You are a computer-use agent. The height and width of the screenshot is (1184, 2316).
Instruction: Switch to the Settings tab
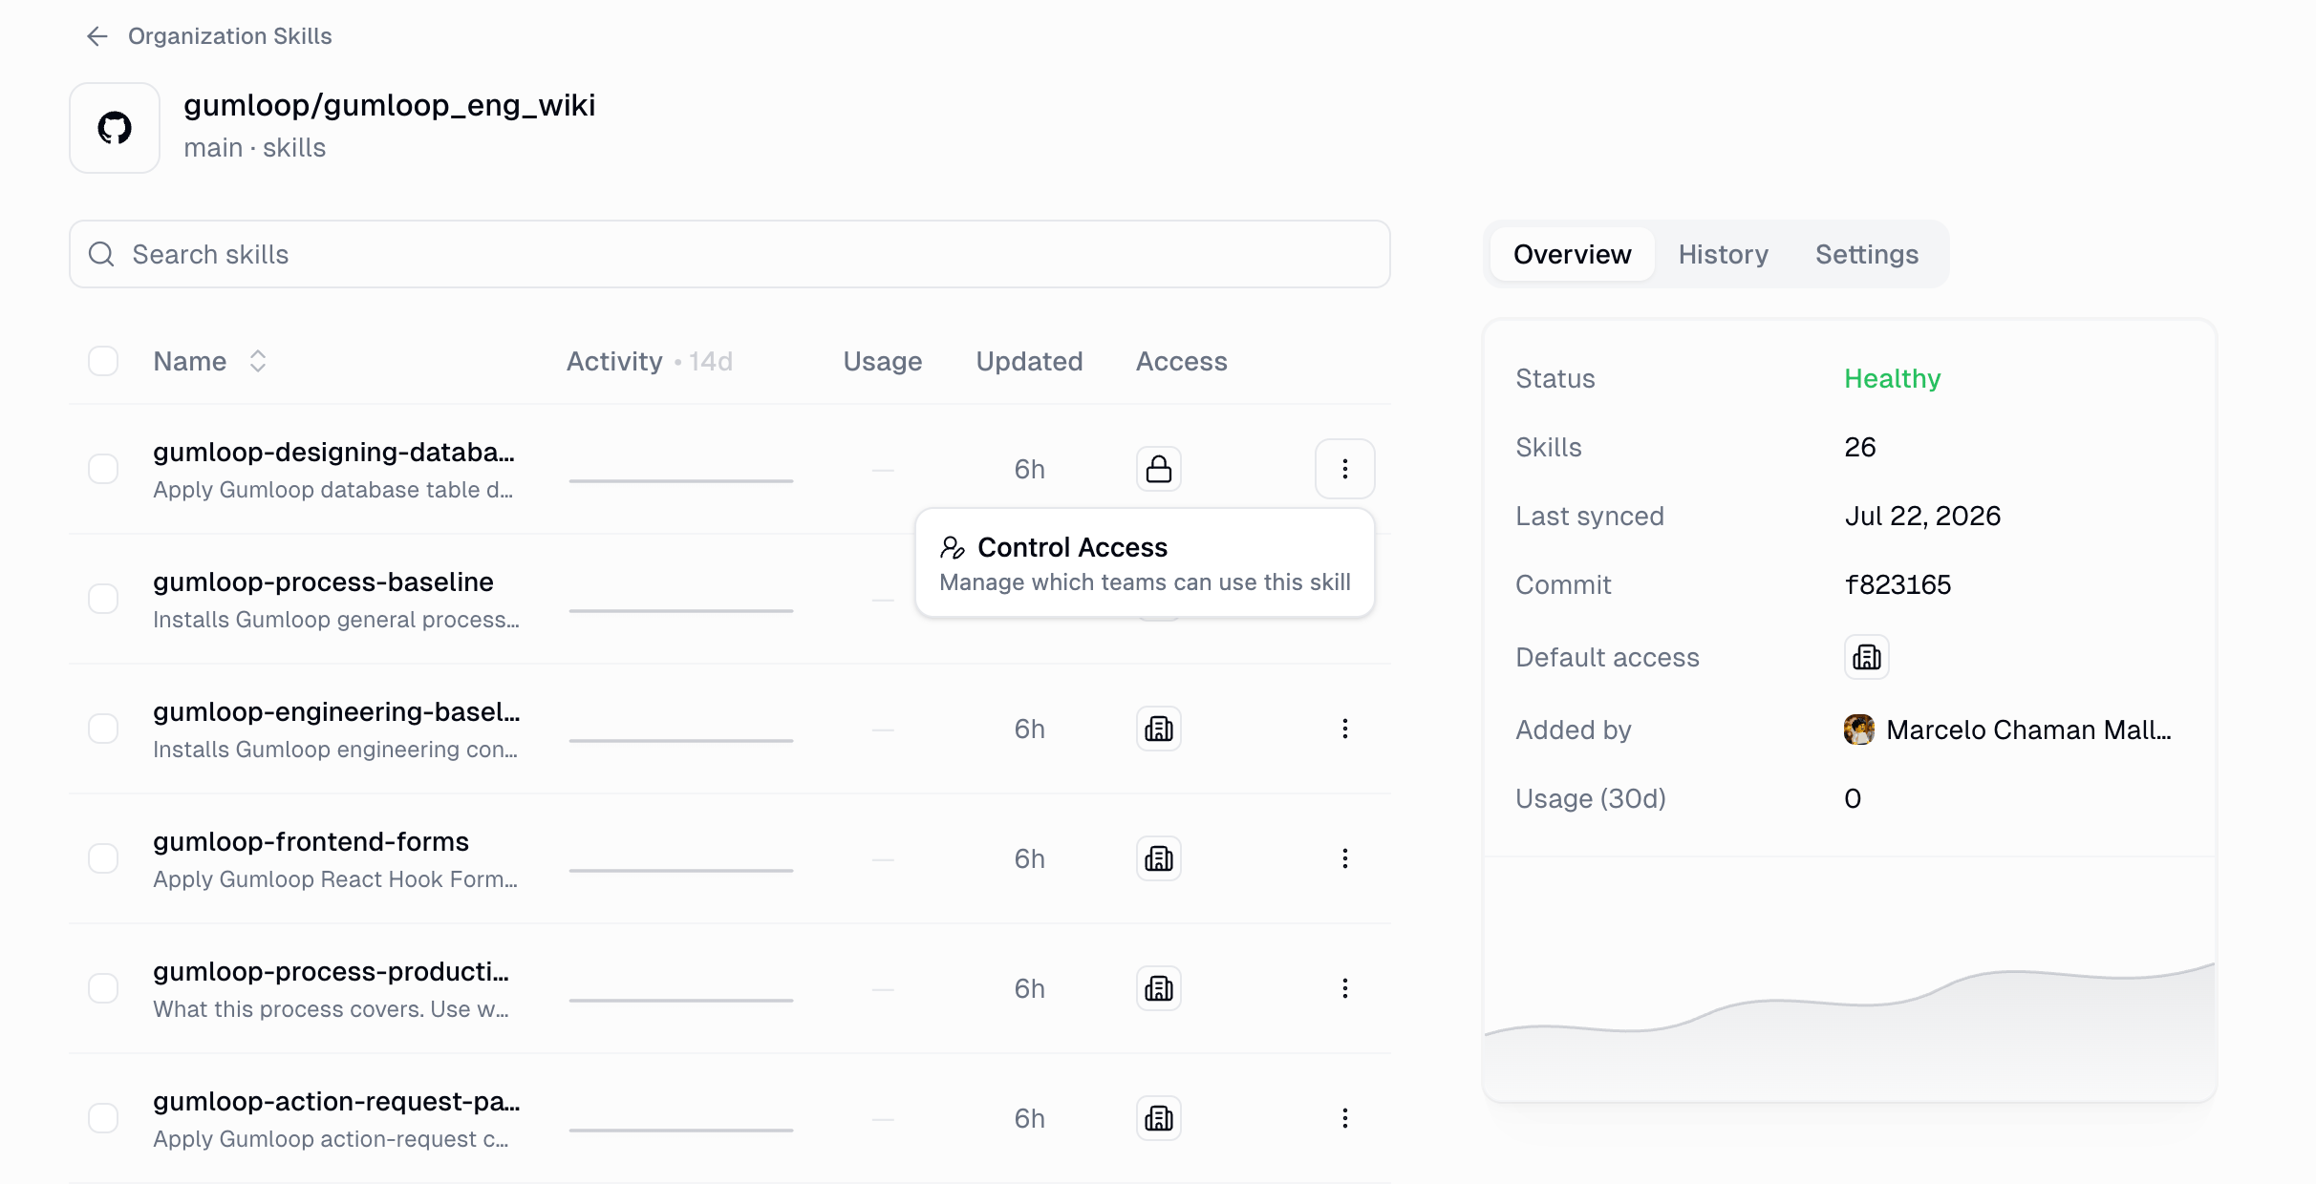pyautogui.click(x=1866, y=254)
